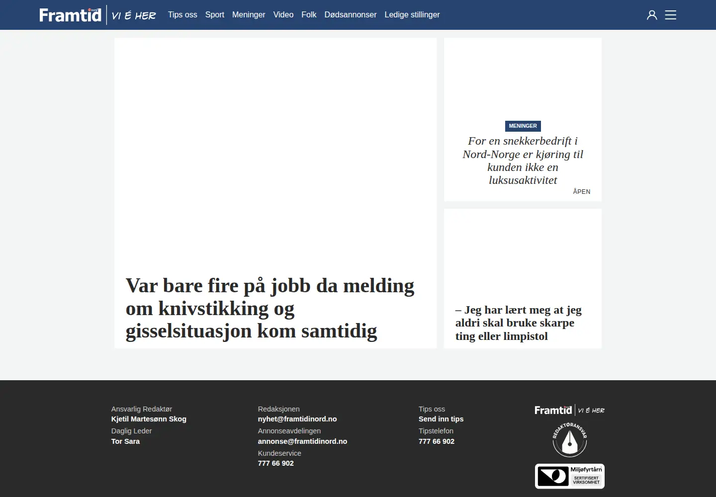Click the Ansvarlig Redaktør footer label

point(142,409)
